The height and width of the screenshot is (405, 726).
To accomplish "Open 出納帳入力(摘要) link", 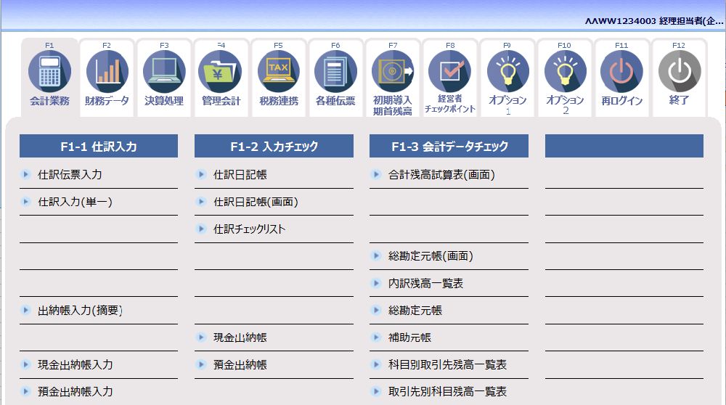I will click(80, 310).
